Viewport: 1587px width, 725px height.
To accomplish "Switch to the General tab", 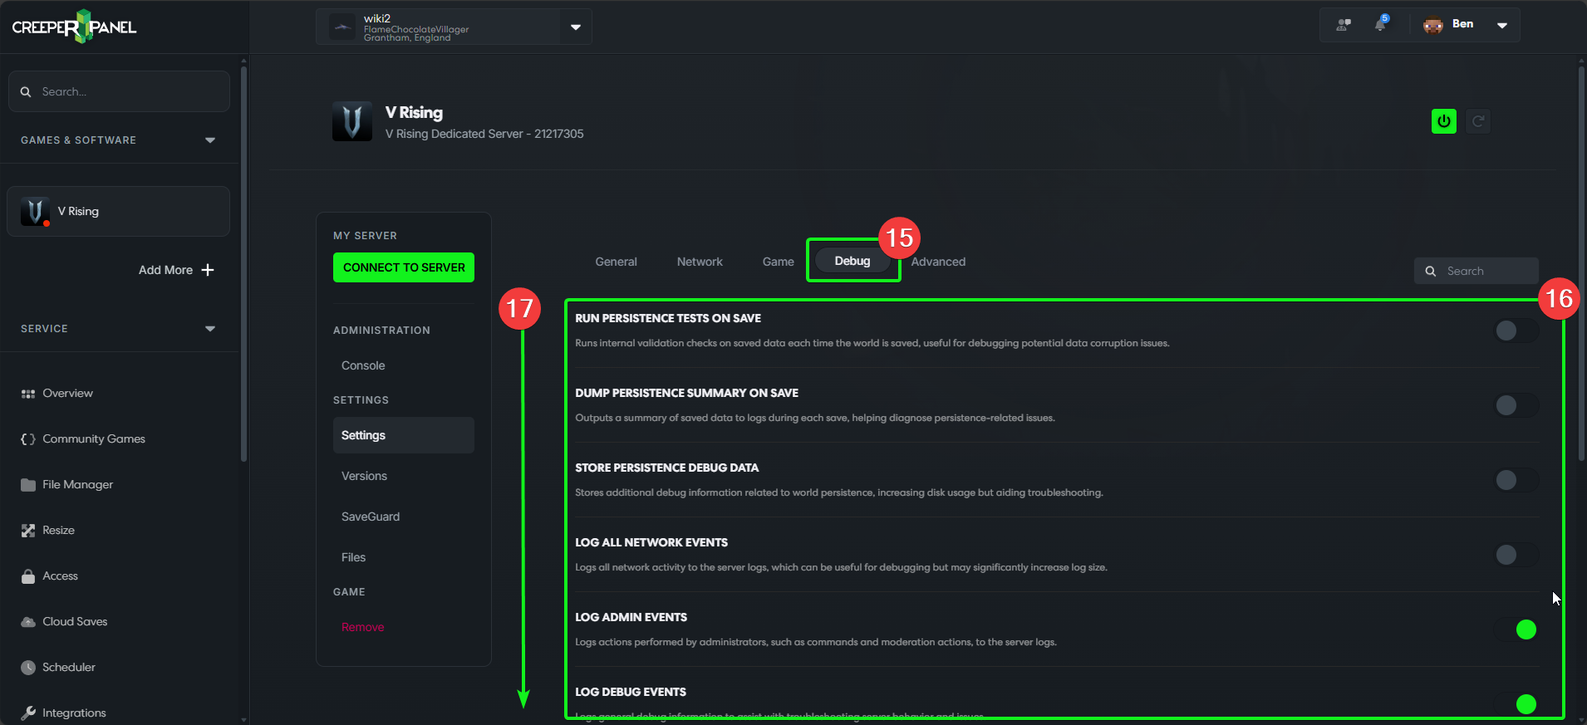I will coord(616,262).
